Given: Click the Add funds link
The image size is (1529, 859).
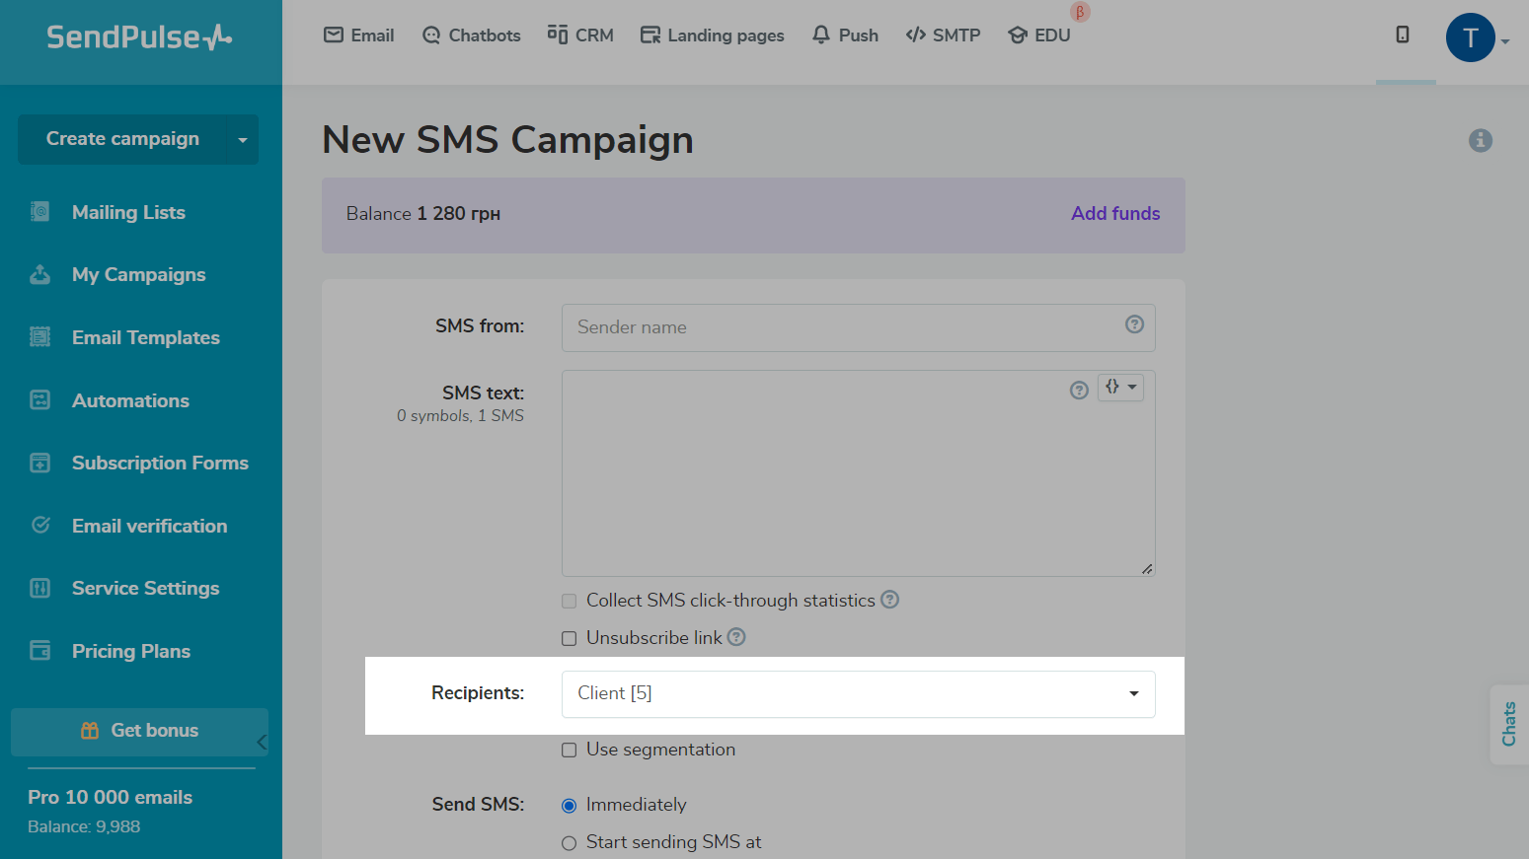Looking at the screenshot, I should pos(1115,213).
